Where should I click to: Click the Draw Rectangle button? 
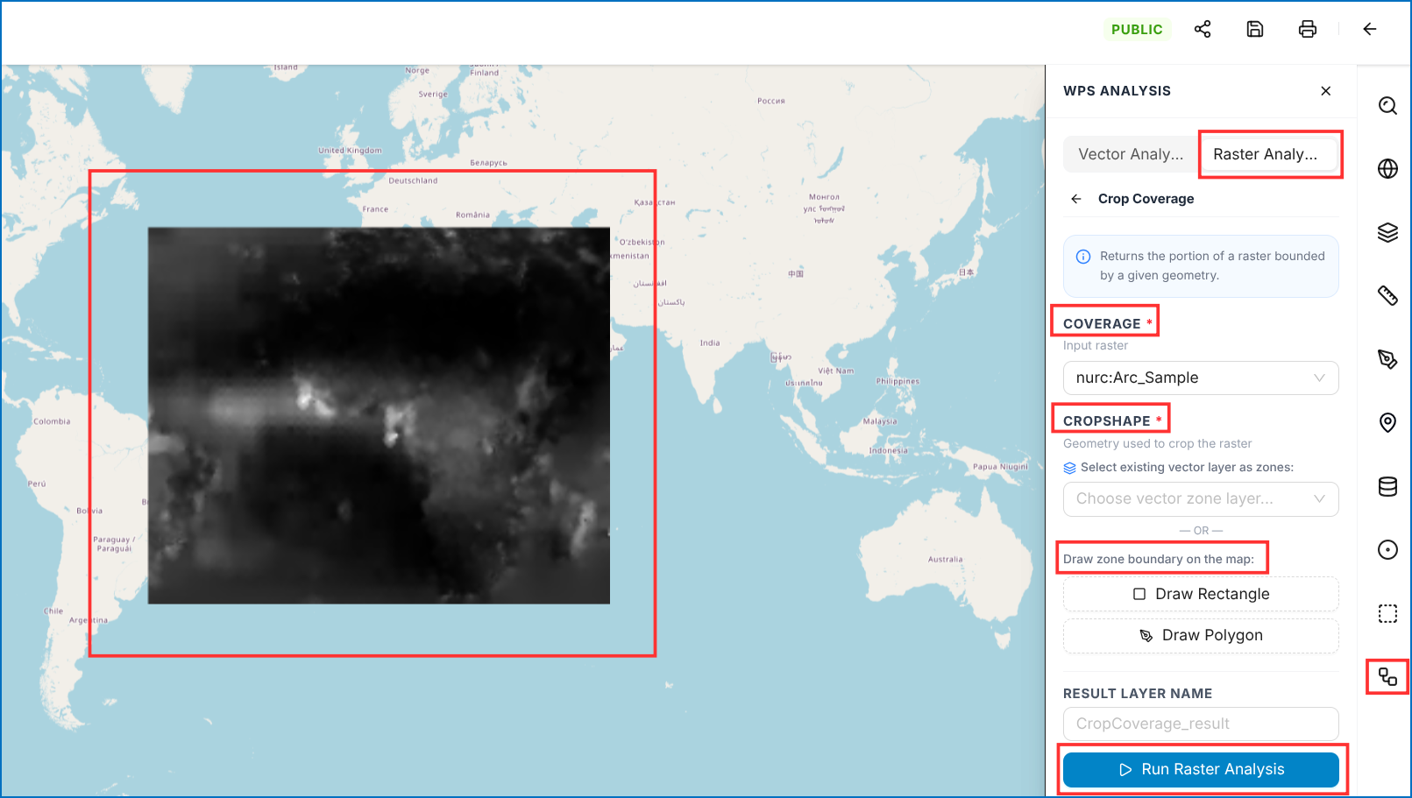pyautogui.click(x=1201, y=594)
